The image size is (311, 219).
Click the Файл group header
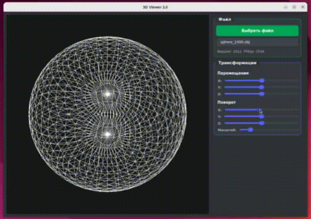(225, 19)
